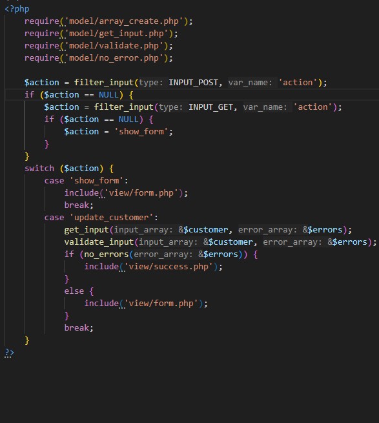Click the get_input function call
The width and height of the screenshot is (379, 423).
point(87,229)
